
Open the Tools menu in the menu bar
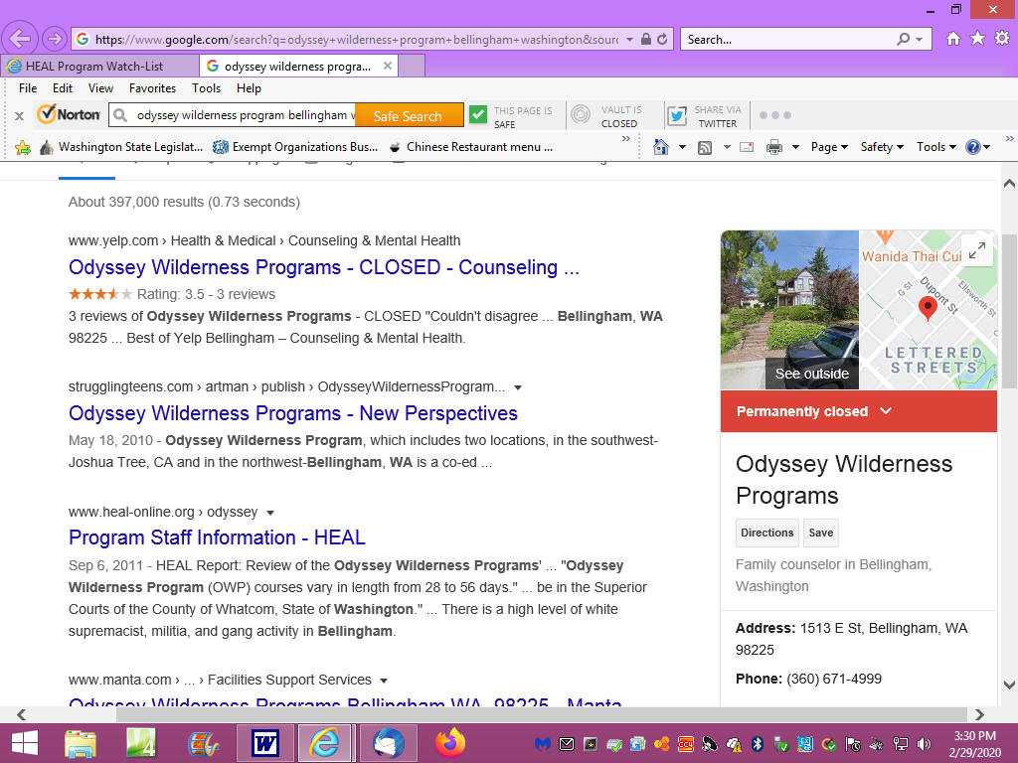[207, 88]
